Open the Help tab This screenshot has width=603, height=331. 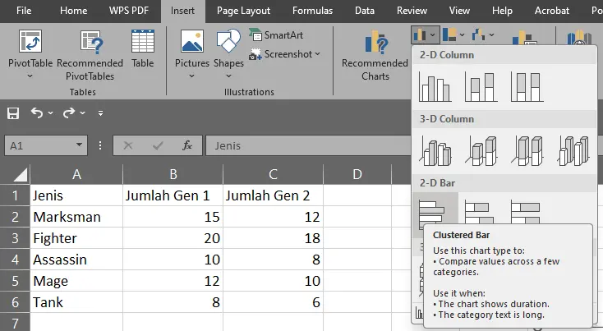502,11
